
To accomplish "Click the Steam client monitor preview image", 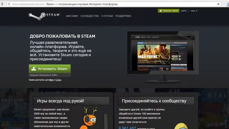I will click(163, 57).
